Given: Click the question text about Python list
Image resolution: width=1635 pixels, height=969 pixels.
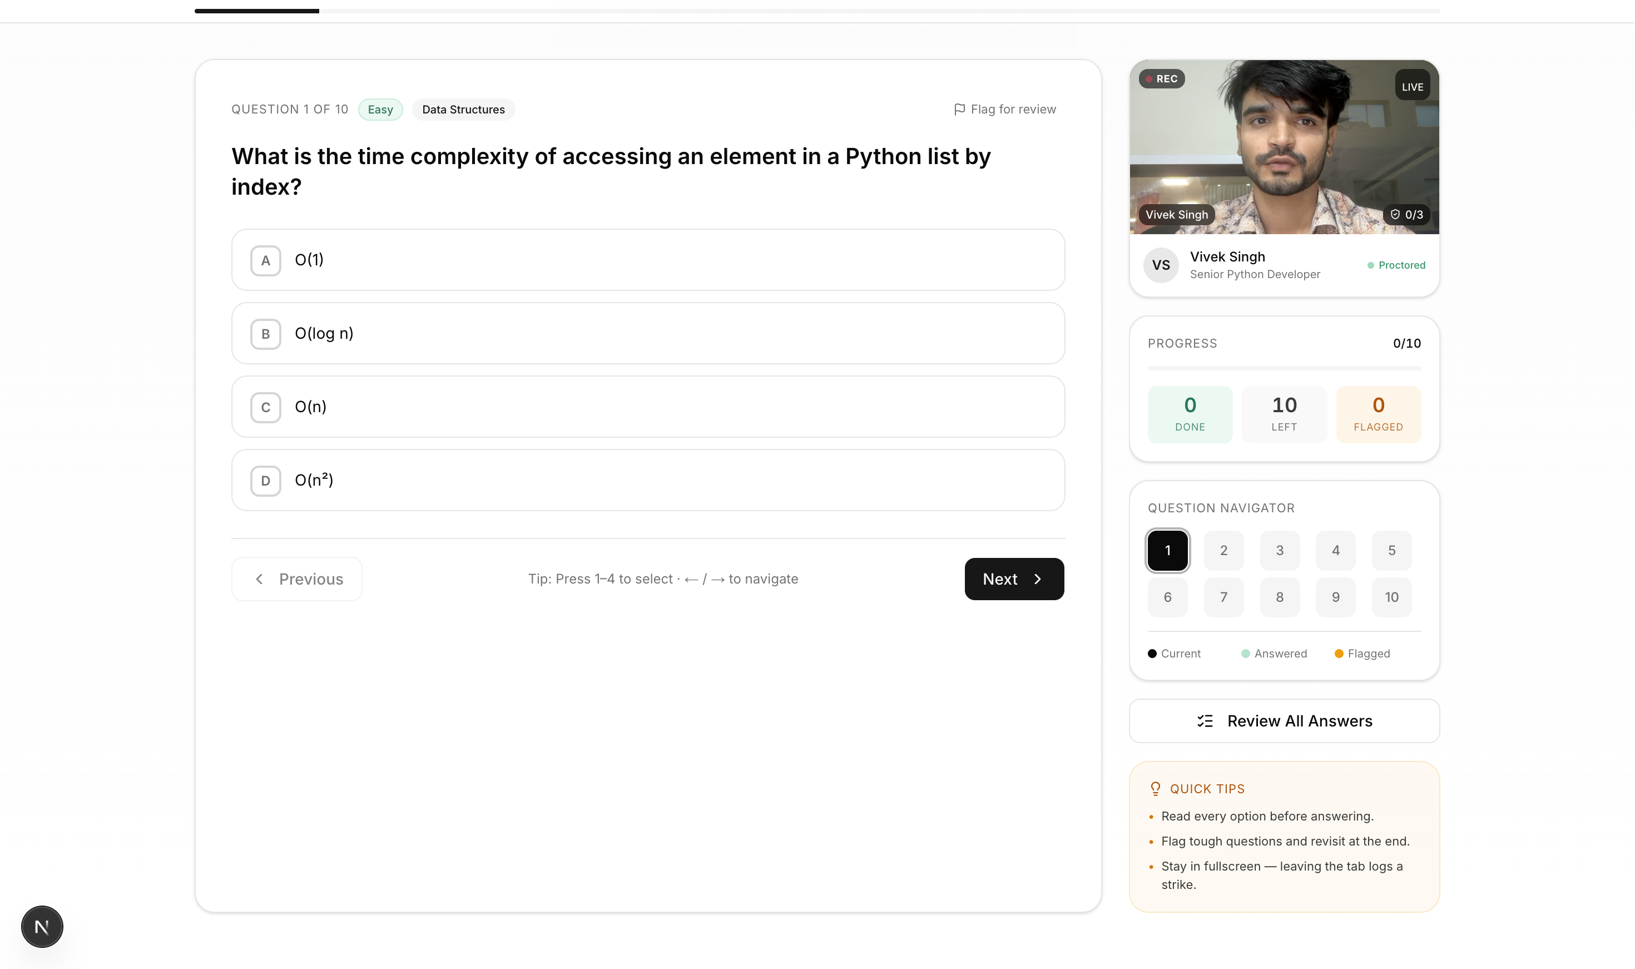Looking at the screenshot, I should pyautogui.click(x=611, y=171).
